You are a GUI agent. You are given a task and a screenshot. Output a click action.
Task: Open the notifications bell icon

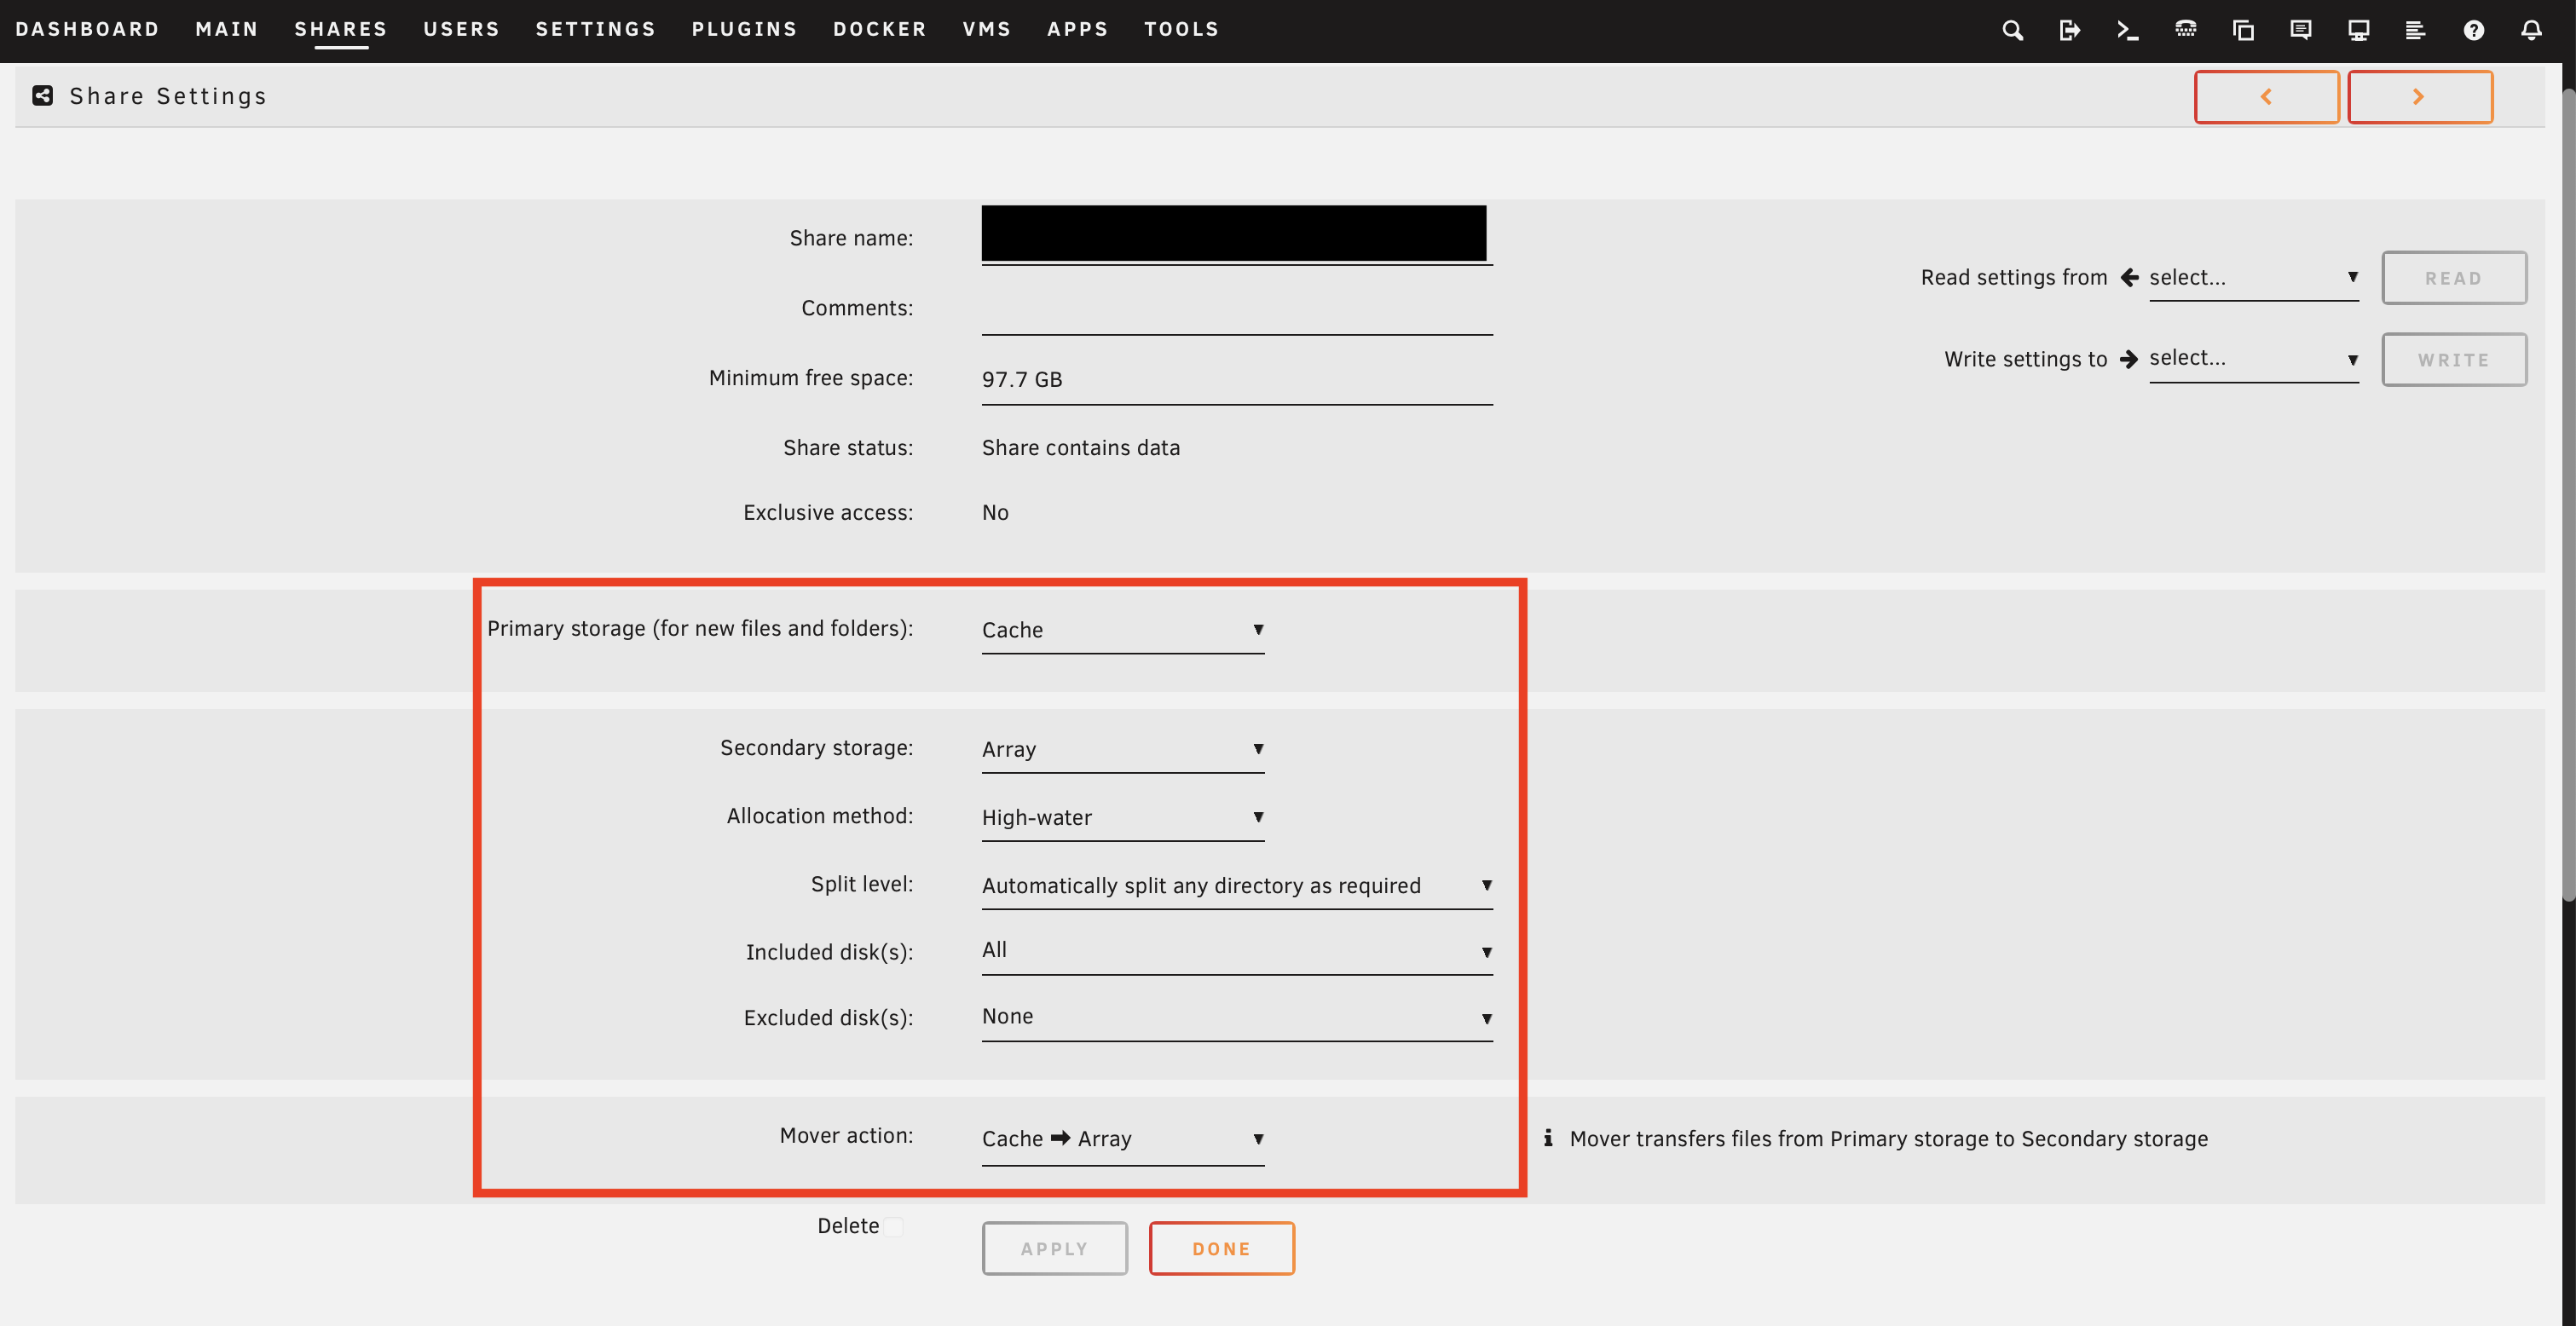(2531, 30)
